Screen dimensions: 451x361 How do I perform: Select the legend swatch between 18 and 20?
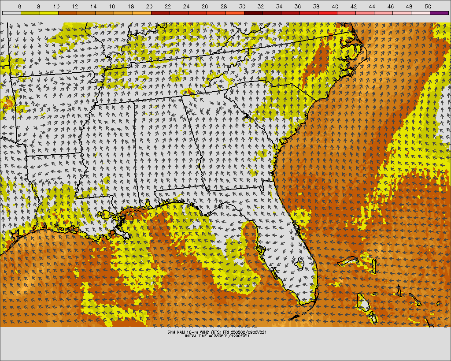coord(142,13)
